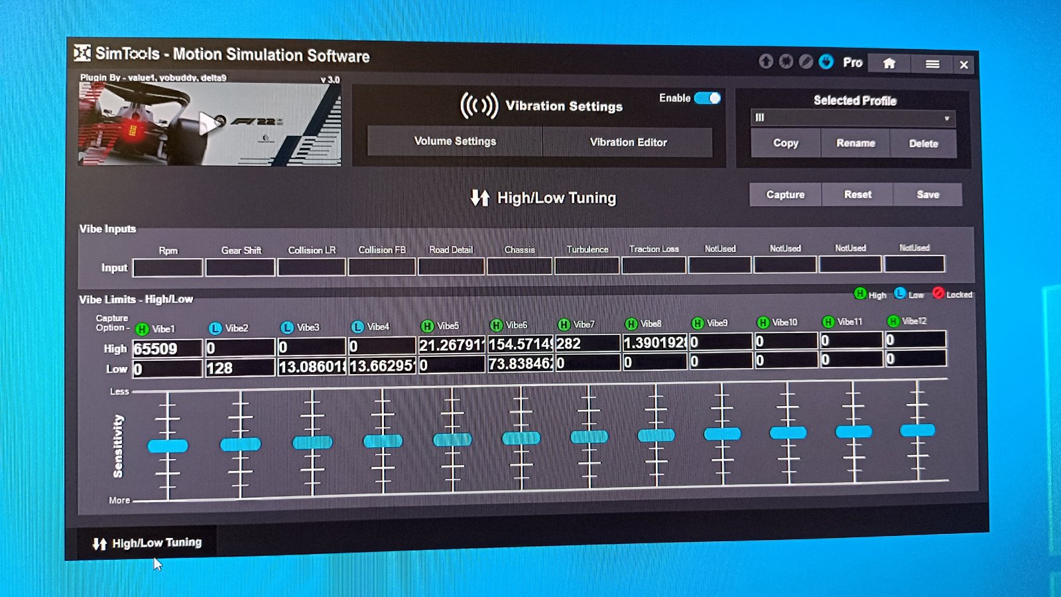Click the F1 22 game plugin thumbnail
The width and height of the screenshot is (1061, 597).
[x=210, y=123]
